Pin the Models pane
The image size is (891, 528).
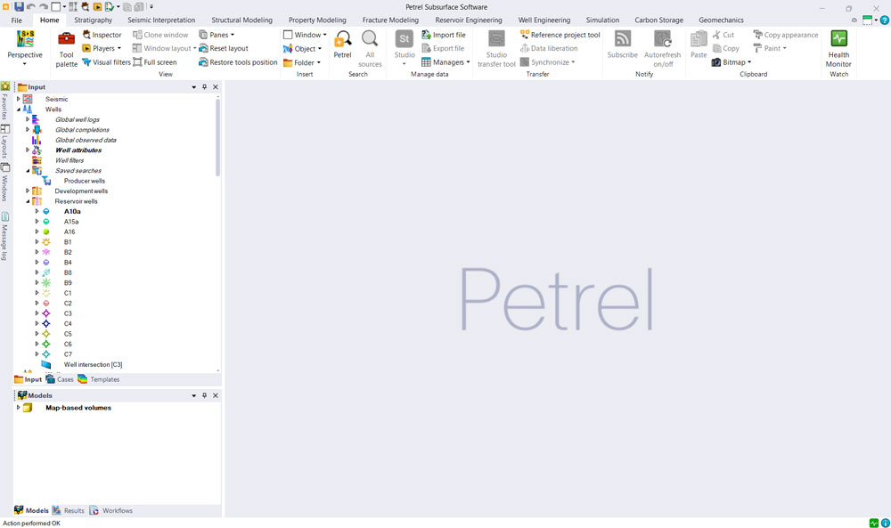click(205, 395)
